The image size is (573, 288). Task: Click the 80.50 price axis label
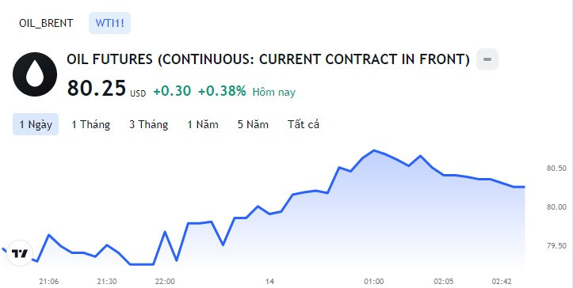pyautogui.click(x=556, y=169)
